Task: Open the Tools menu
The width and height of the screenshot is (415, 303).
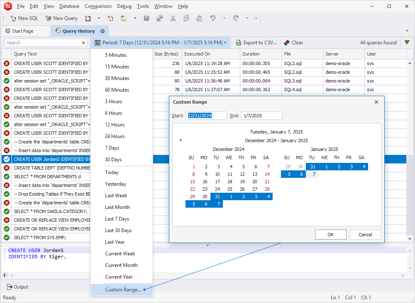Action: pos(143,6)
